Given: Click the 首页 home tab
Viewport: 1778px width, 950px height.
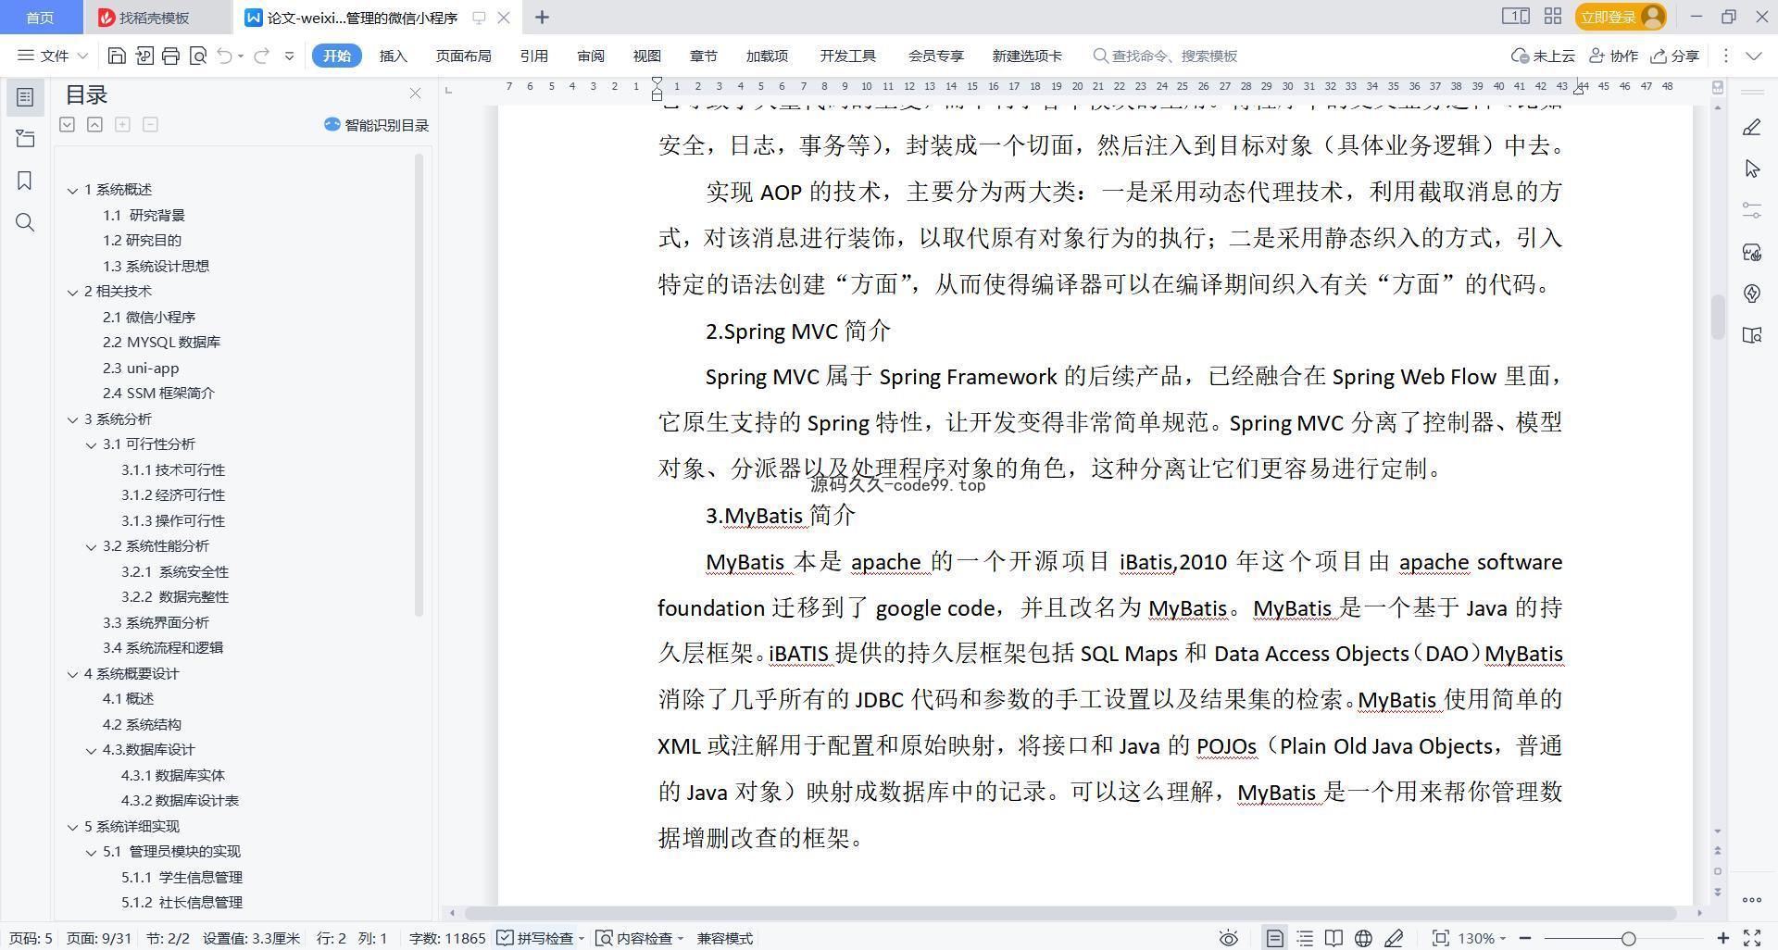Looking at the screenshot, I should click(39, 17).
